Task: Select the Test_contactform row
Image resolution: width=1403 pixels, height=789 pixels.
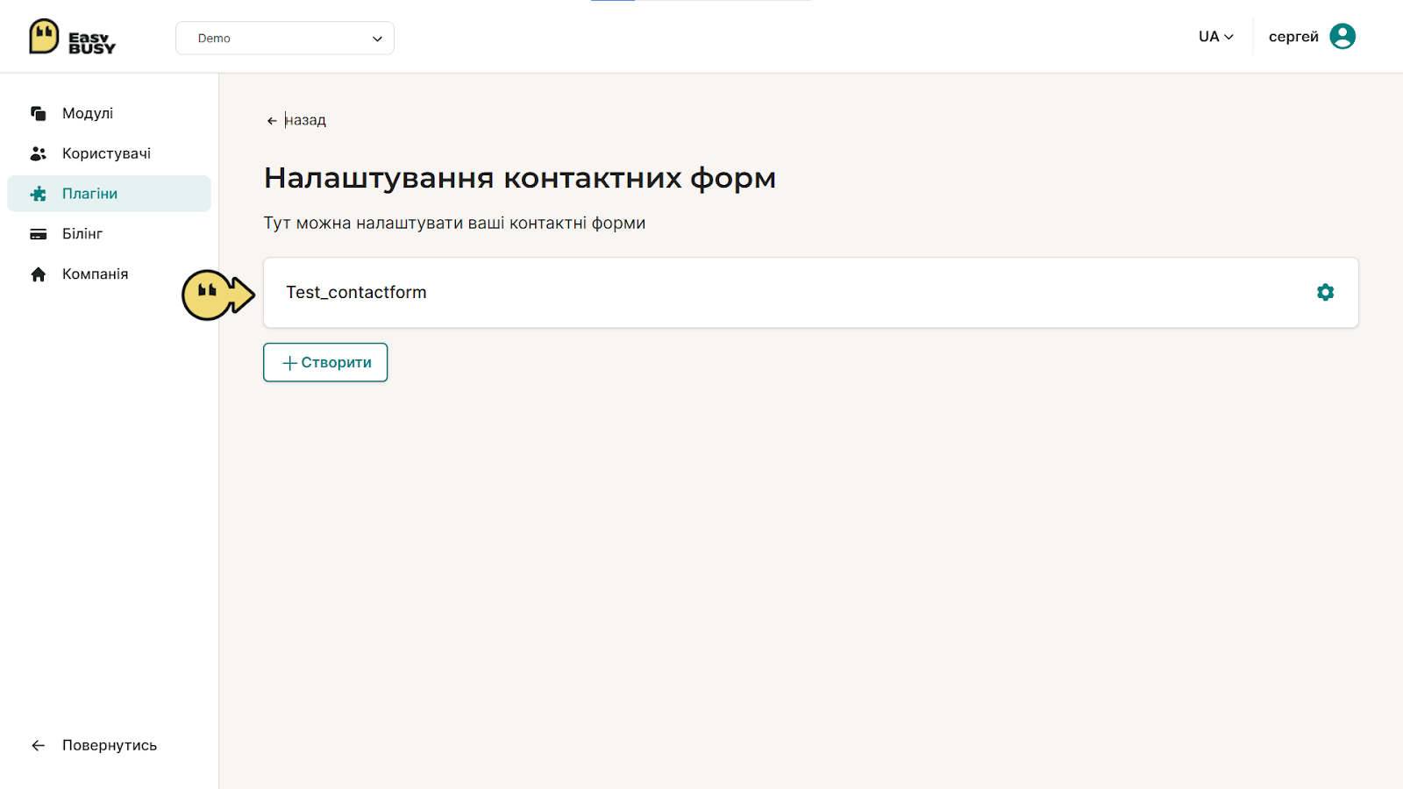Action: pyautogui.click(x=811, y=293)
